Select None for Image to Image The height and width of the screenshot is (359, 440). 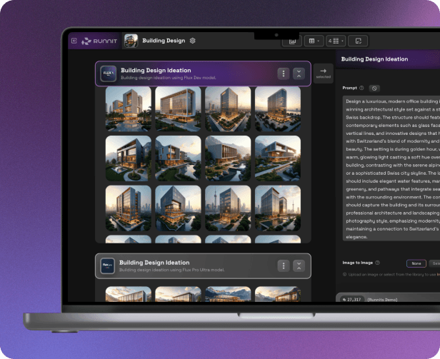pyautogui.click(x=416, y=263)
